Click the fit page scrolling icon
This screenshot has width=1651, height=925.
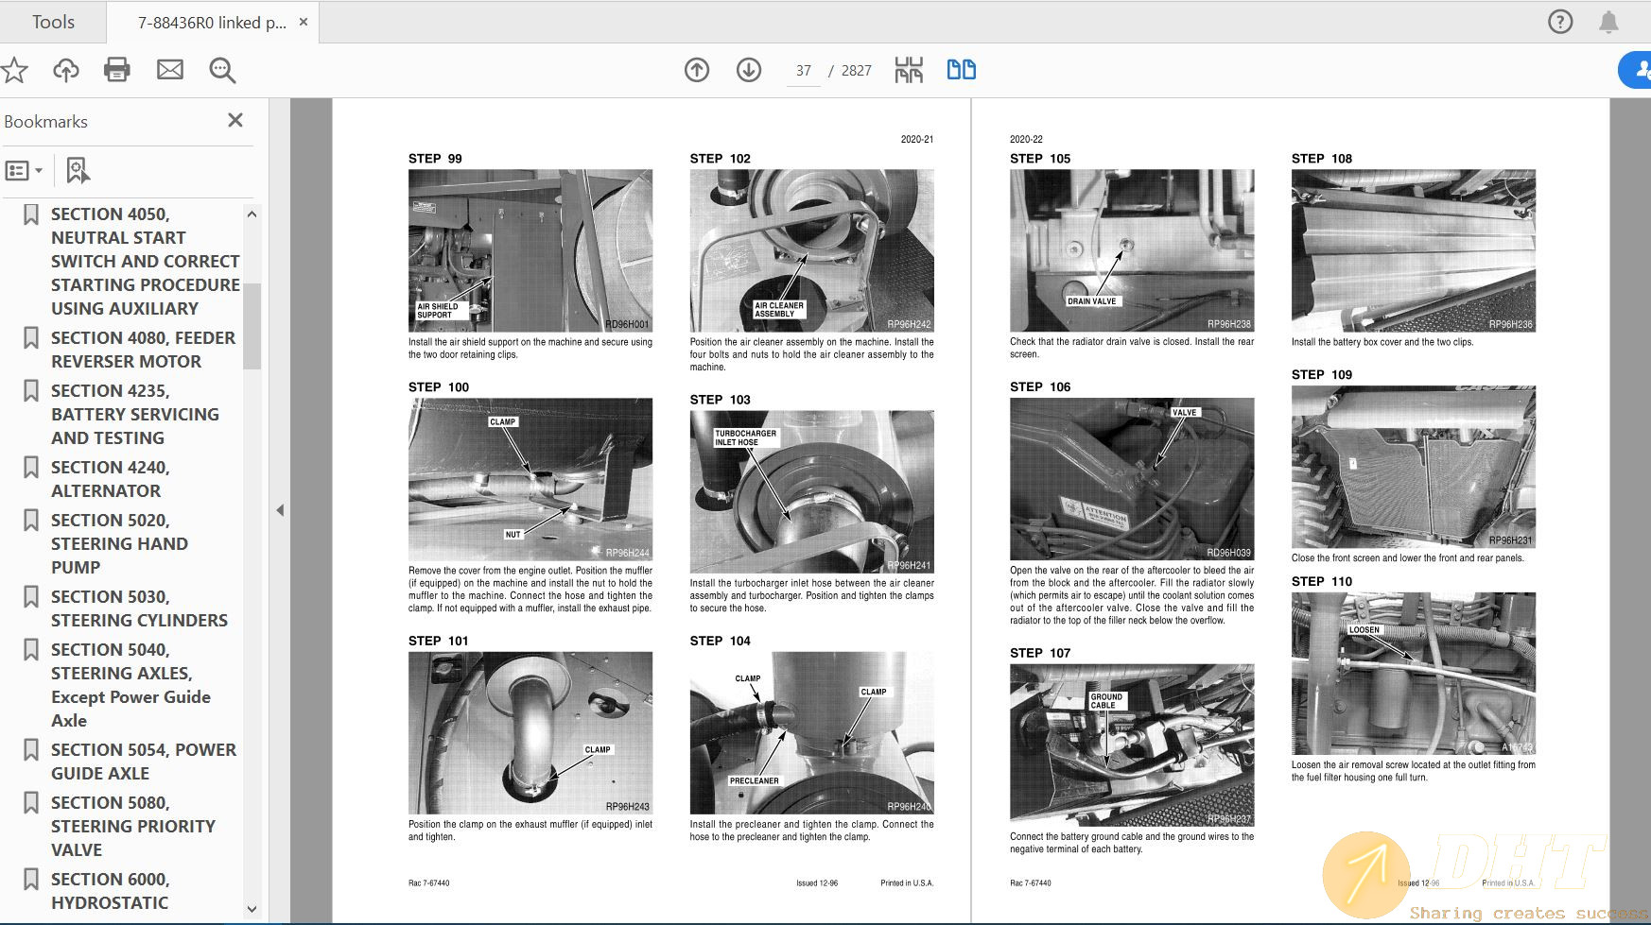tap(909, 70)
